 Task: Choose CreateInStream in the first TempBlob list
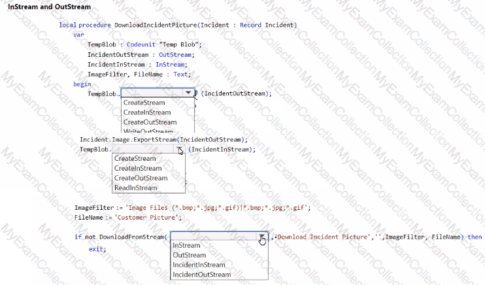(x=146, y=112)
